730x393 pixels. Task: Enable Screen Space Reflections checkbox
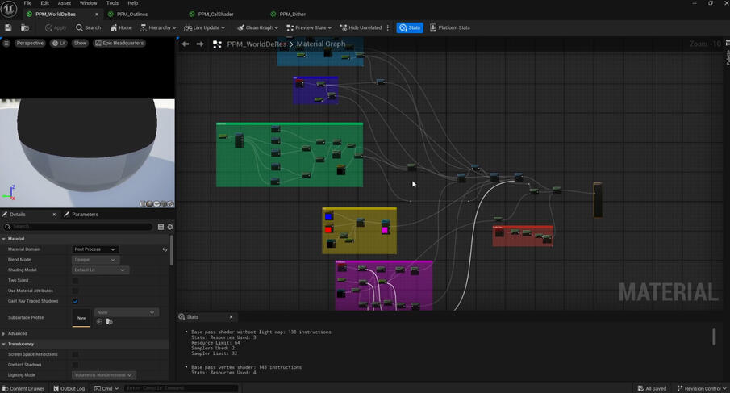[x=75, y=354]
